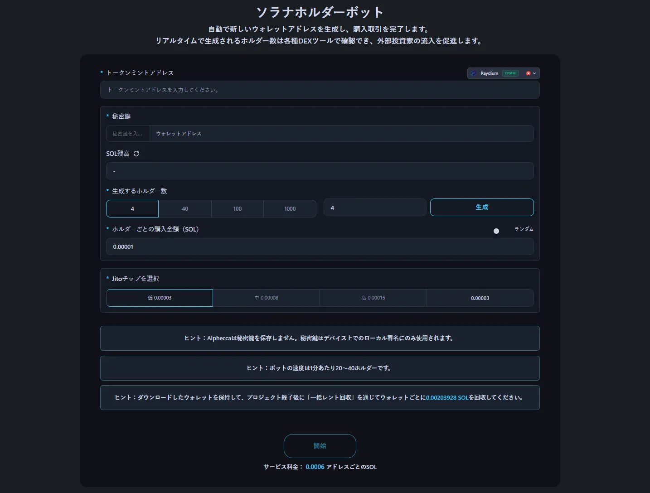Click the private key input field

[x=128, y=134]
